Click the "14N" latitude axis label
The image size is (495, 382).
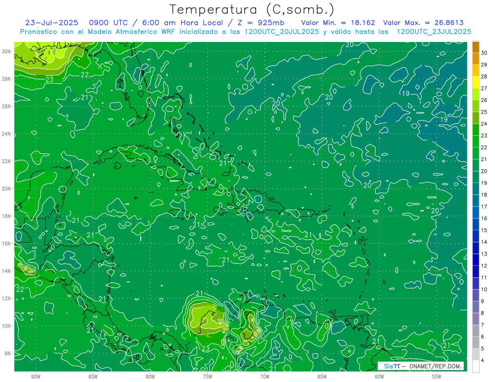click(7, 271)
